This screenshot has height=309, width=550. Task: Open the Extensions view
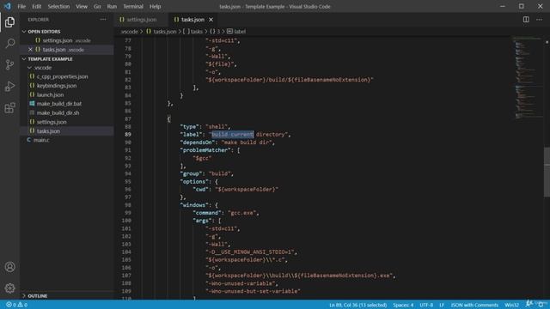tap(9, 108)
